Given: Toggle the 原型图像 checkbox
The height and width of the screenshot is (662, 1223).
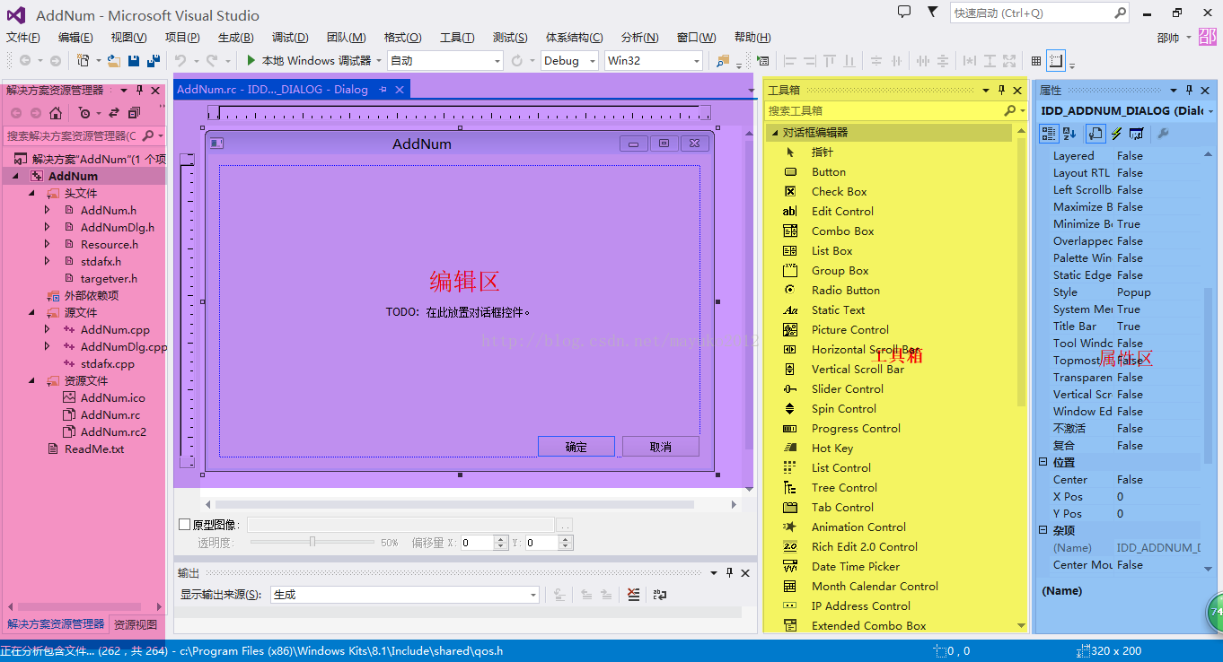Looking at the screenshot, I should click(185, 524).
